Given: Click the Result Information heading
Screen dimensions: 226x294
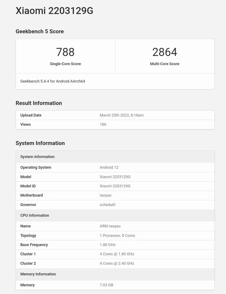Looking at the screenshot, I should (x=39, y=103).
